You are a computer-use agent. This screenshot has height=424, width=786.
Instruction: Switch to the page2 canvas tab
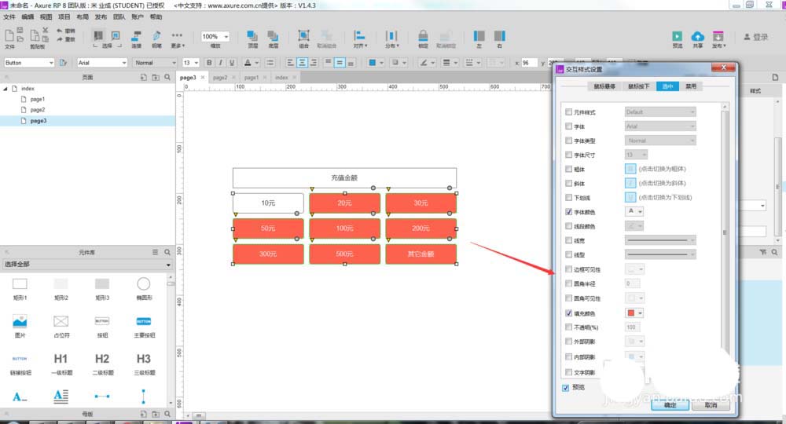point(220,78)
